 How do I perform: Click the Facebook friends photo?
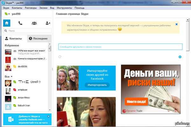(x=68, y=78)
